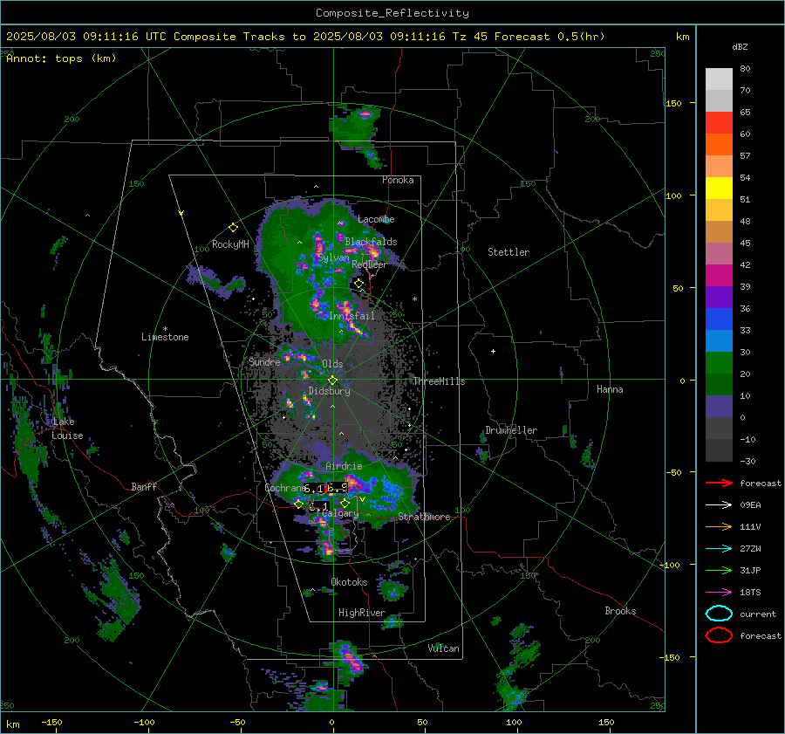Select the red 60-65 dBZ color swatch
The image size is (785, 734).
tap(719, 123)
